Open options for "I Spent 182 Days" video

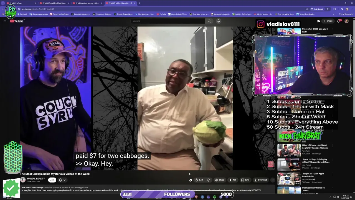point(332,160)
